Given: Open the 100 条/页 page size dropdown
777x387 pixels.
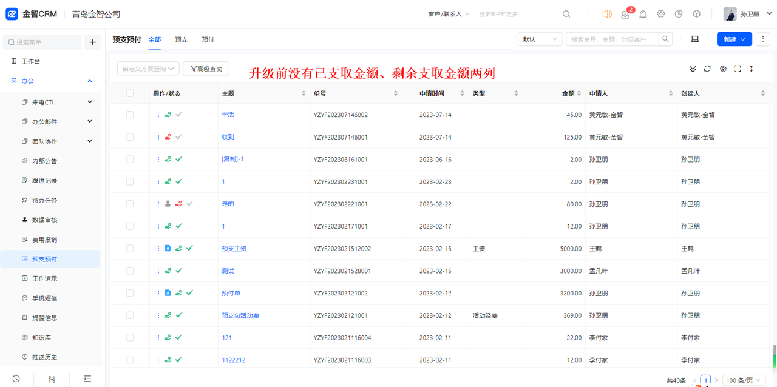Looking at the screenshot, I should coord(744,380).
